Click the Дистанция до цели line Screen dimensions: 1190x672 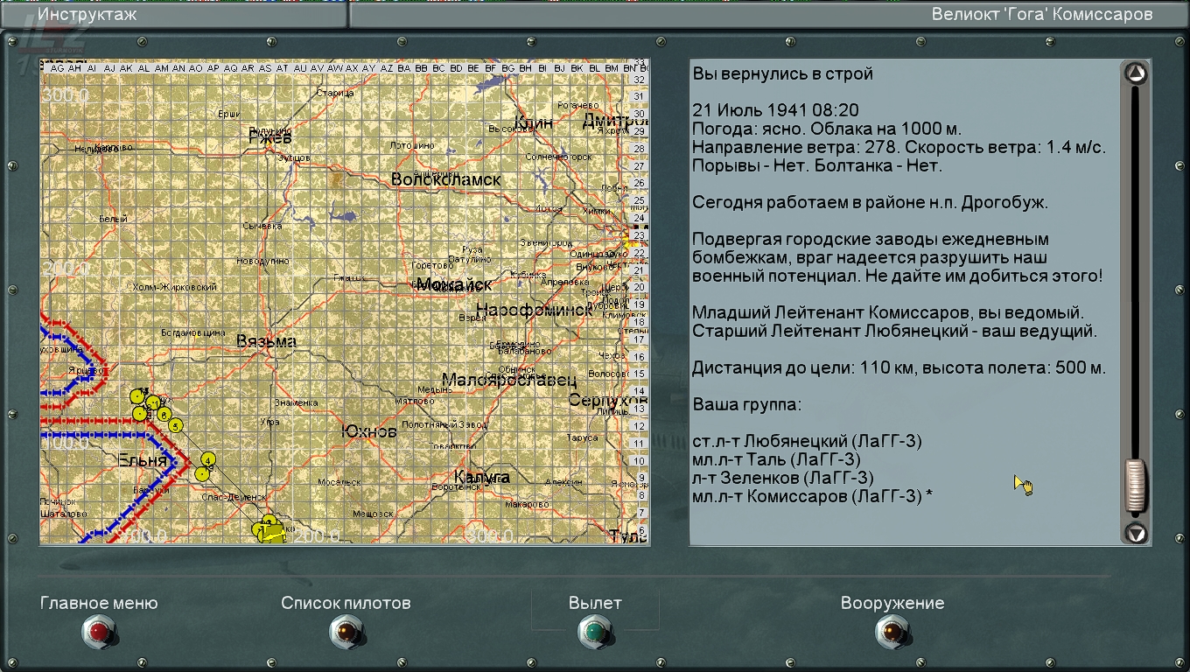pyautogui.click(x=899, y=367)
